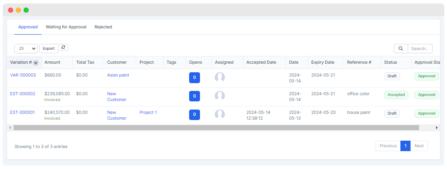Toggle Variation # column sort arrow
This screenshot has width=447, height=169.
36,63
